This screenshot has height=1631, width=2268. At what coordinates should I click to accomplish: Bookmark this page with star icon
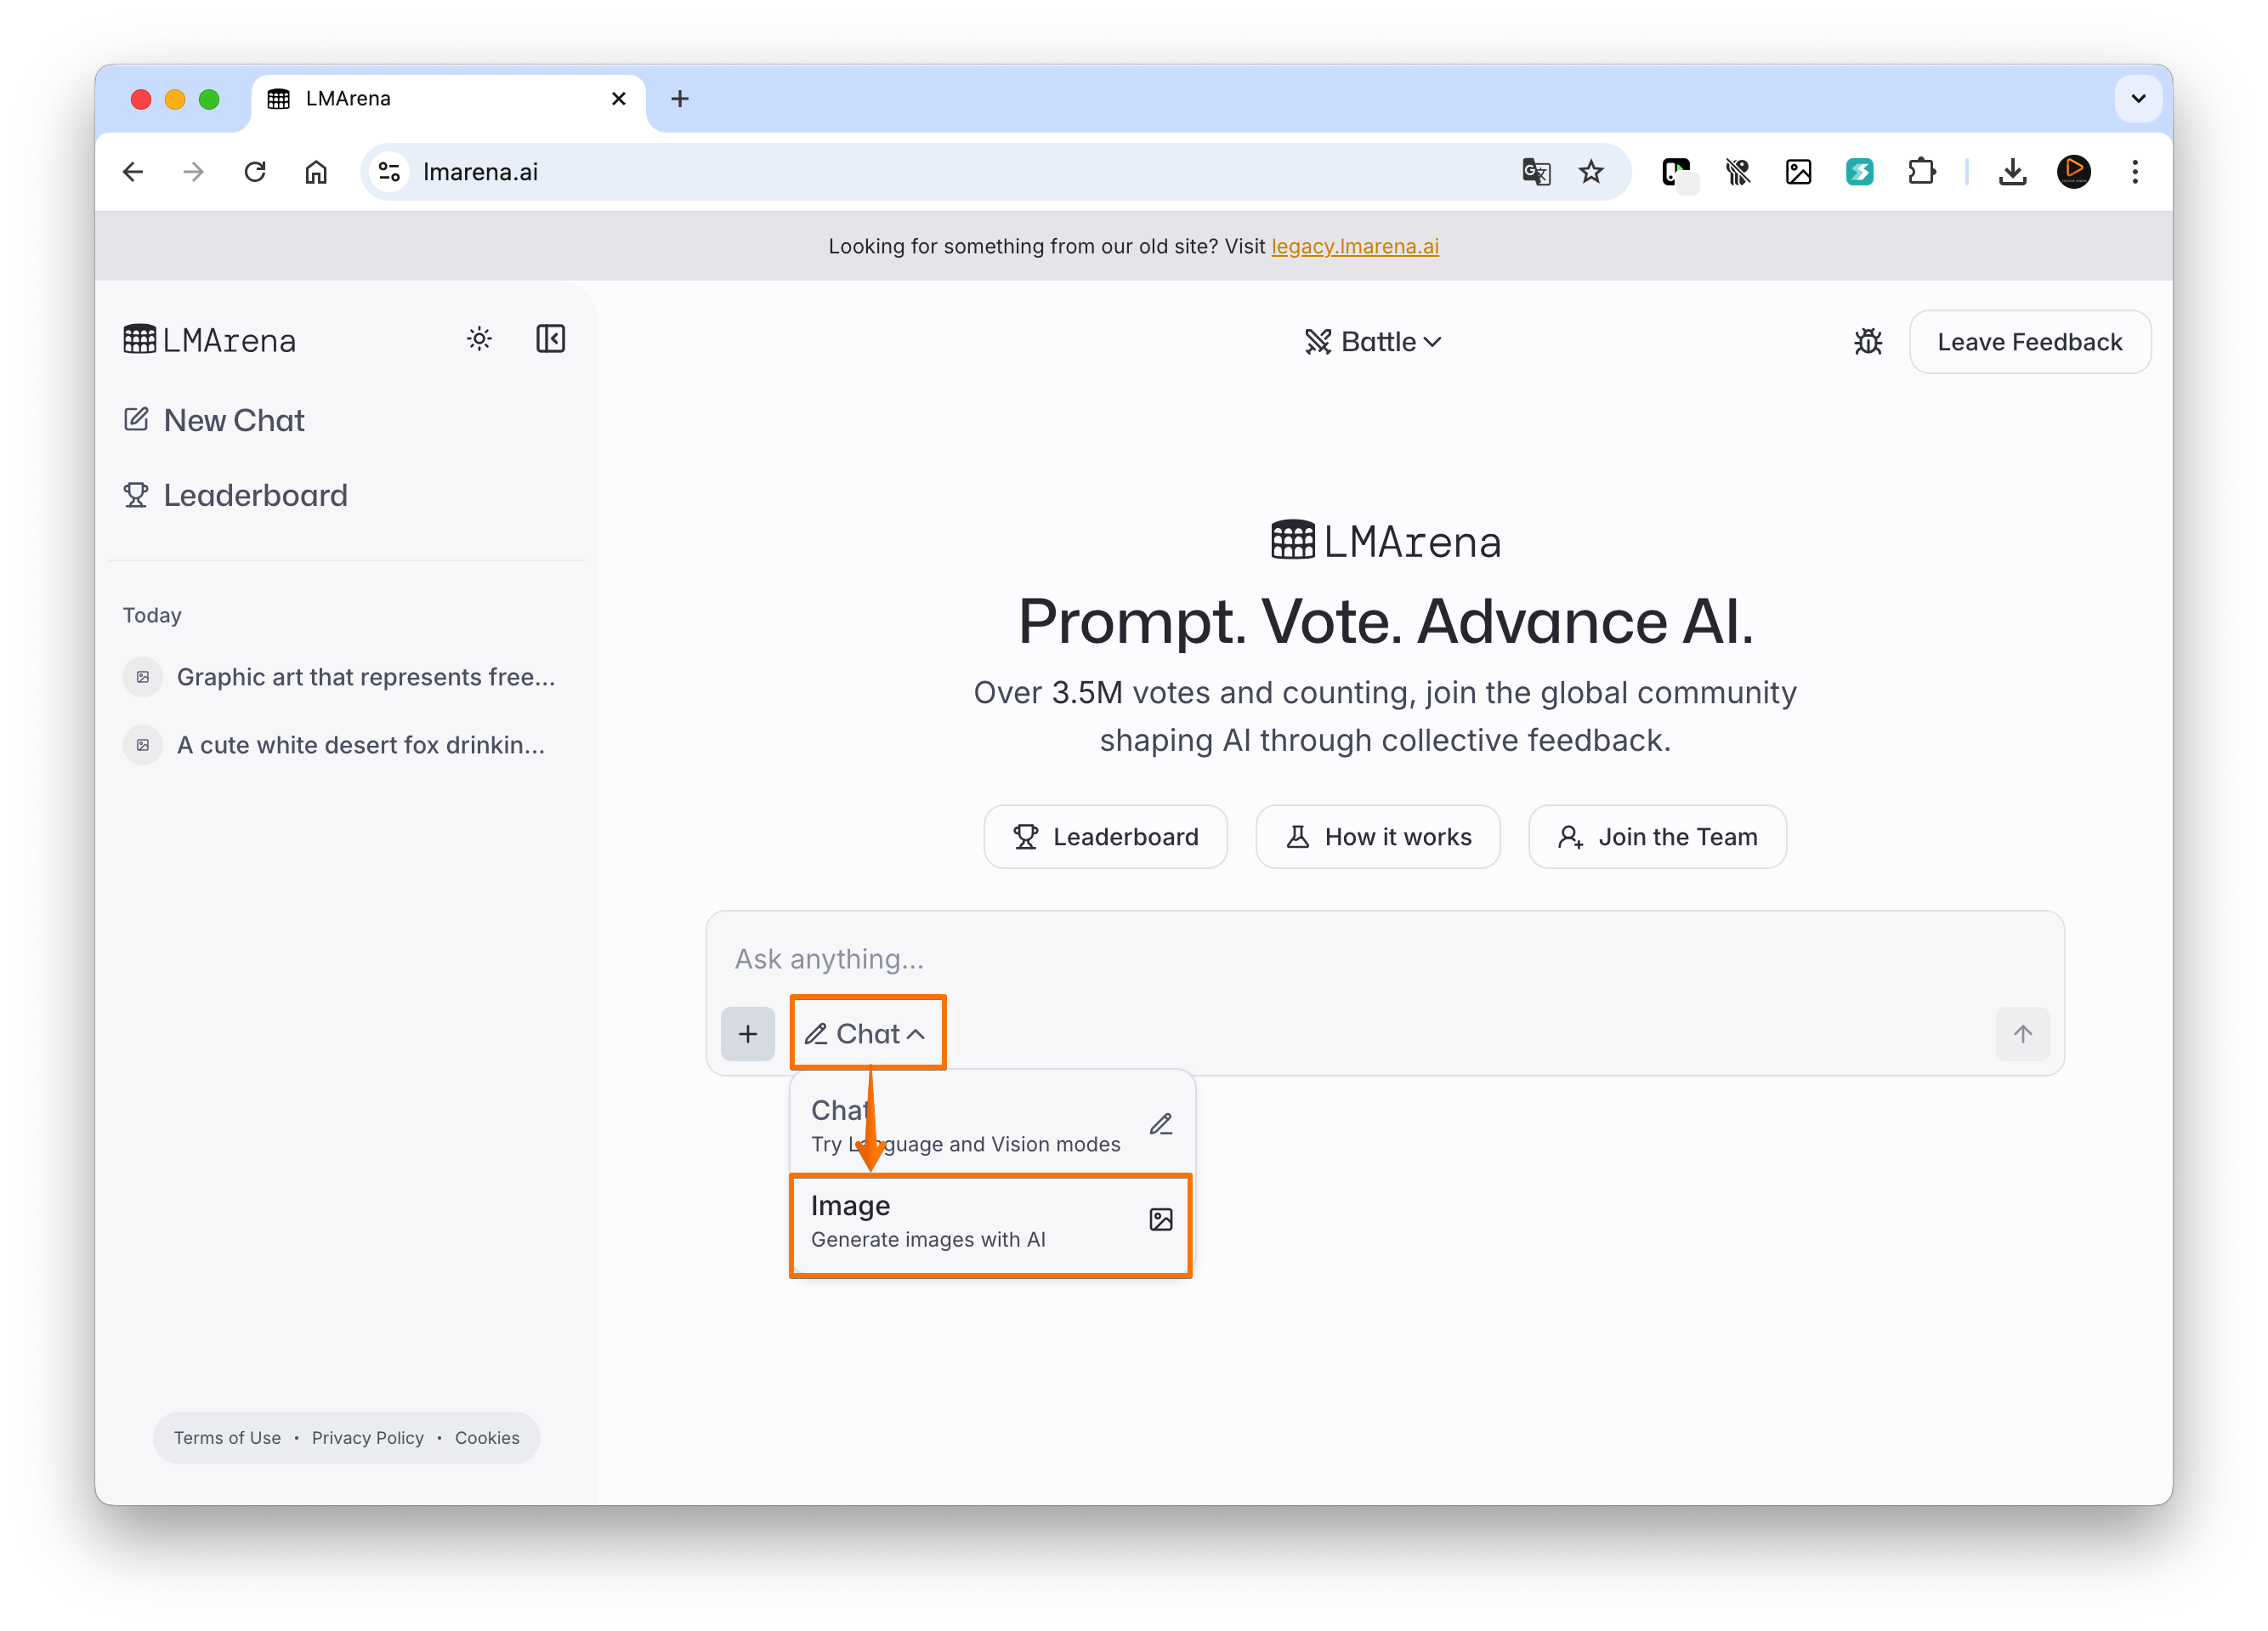point(1591,172)
